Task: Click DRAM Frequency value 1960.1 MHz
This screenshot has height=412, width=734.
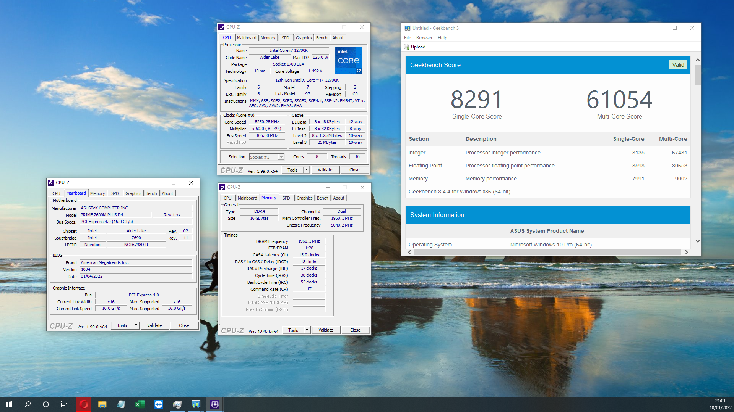Action: click(x=309, y=241)
